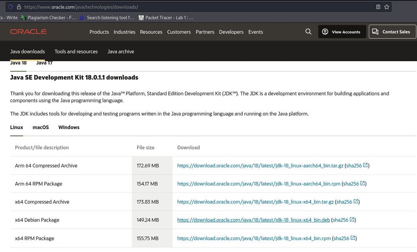Toggle reader view icon in address bar
Image resolution: width=417 pixels, height=252 pixels.
point(378,7)
